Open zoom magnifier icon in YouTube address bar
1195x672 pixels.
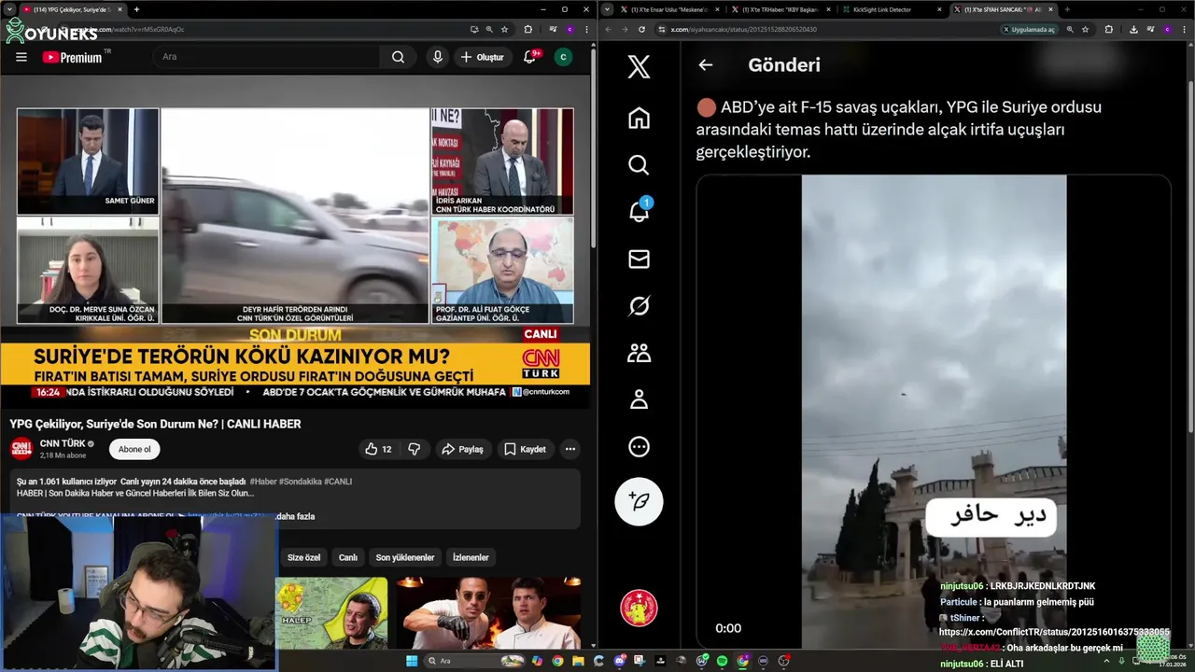490,29
